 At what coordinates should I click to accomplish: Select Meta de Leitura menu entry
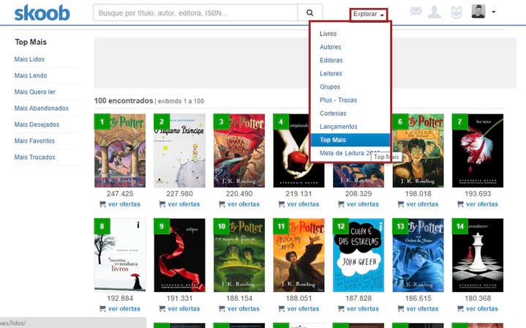pos(350,153)
